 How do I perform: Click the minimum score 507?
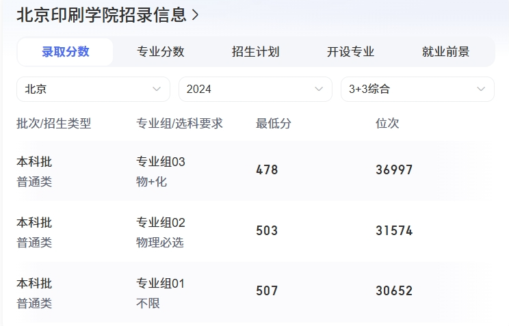[x=267, y=290]
